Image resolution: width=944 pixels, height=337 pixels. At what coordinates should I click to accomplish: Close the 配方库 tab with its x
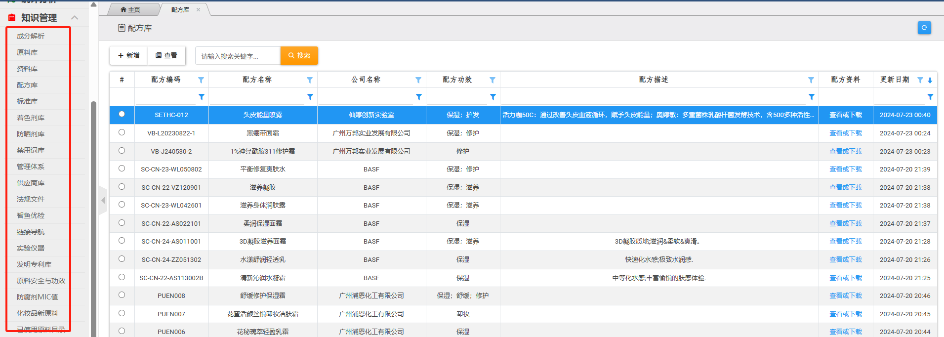point(198,9)
